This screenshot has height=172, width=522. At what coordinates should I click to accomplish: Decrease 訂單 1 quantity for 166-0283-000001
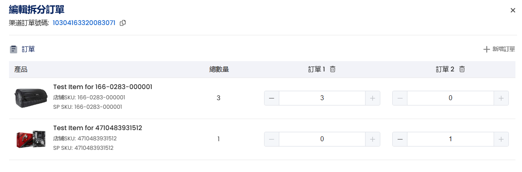pyautogui.click(x=271, y=98)
